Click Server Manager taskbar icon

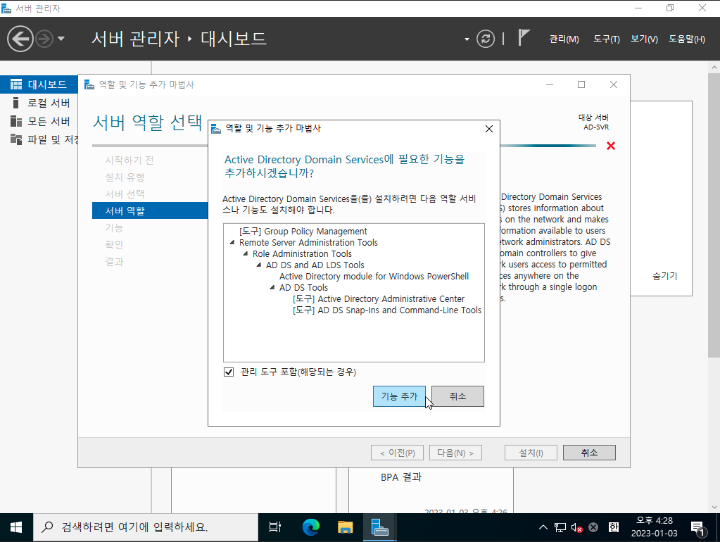pos(380,527)
